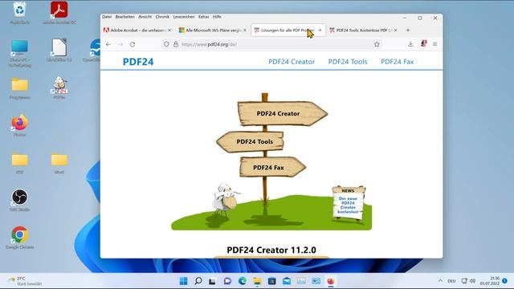Open the Mail app from the taskbar
The width and height of the screenshot is (514, 289).
[x=287, y=281]
